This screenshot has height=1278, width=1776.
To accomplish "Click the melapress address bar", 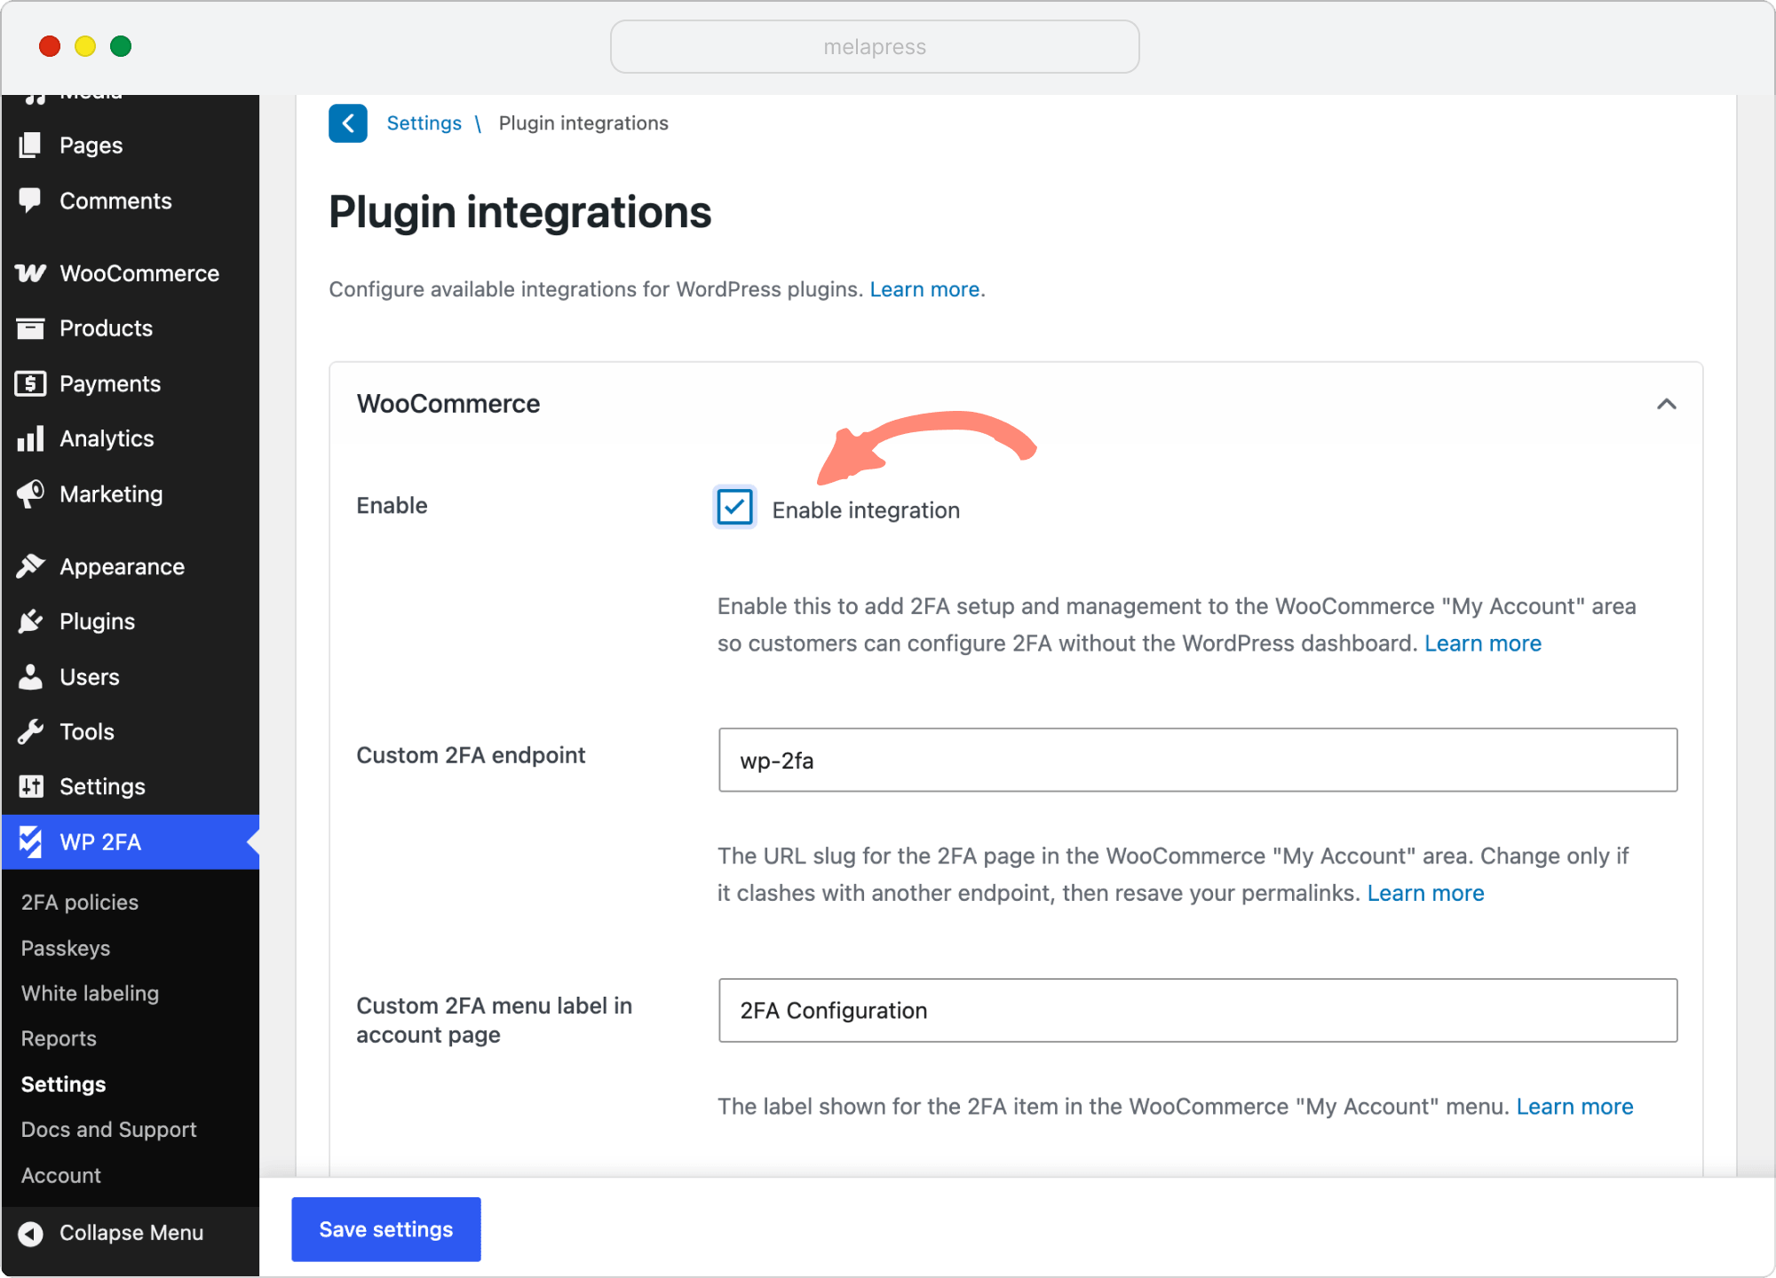I will pos(875,46).
